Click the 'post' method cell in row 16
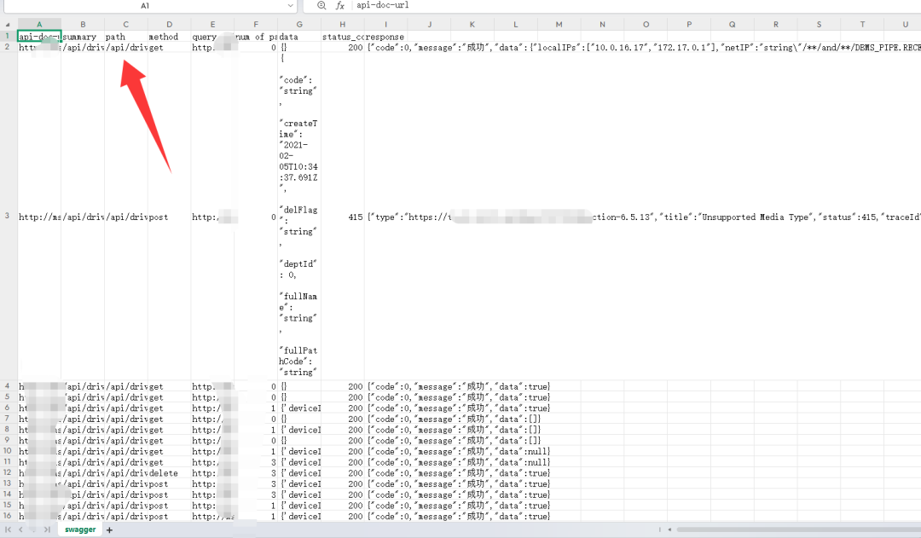The height and width of the screenshot is (538, 921). [x=169, y=517]
